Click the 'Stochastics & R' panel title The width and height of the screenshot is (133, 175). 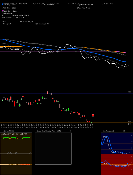click(x=109, y=131)
